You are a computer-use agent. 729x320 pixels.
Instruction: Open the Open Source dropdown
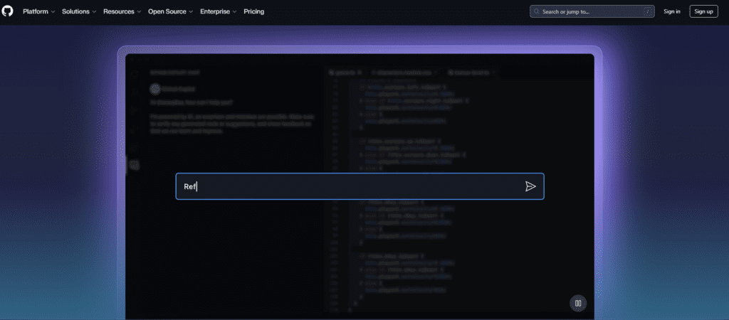point(171,12)
